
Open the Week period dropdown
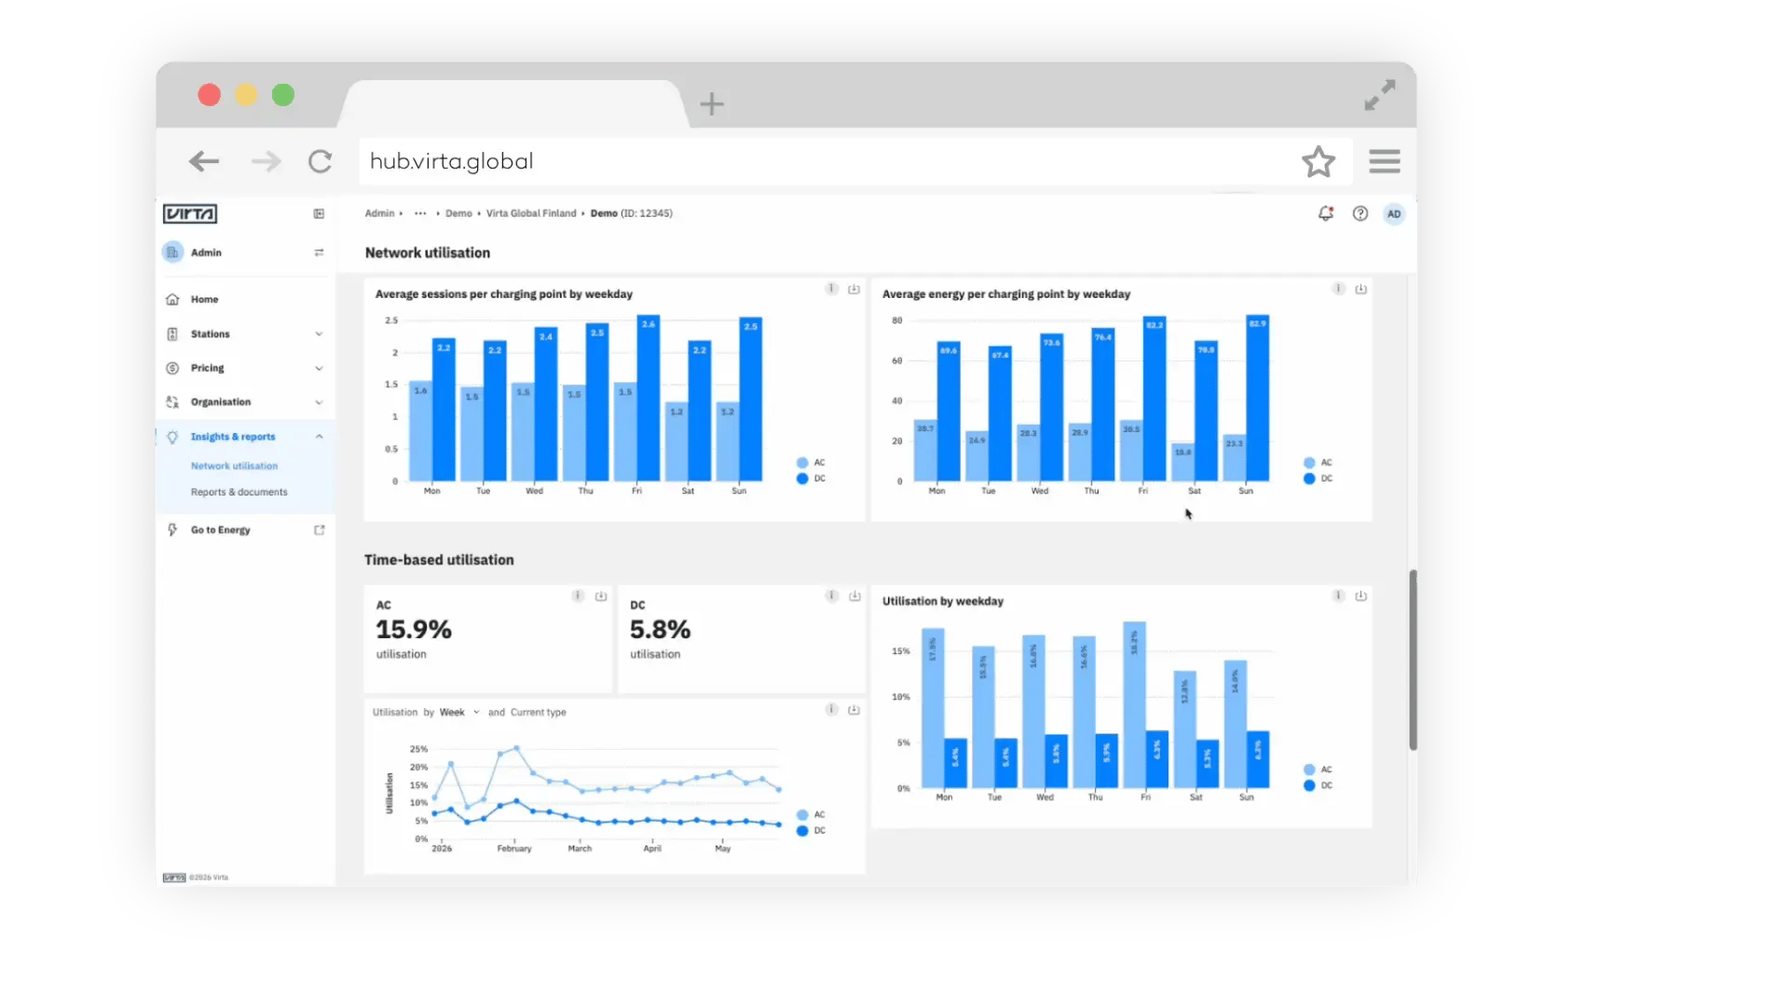pyautogui.click(x=459, y=713)
